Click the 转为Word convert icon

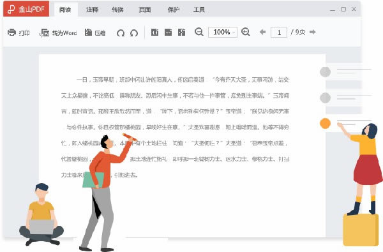click(44, 33)
